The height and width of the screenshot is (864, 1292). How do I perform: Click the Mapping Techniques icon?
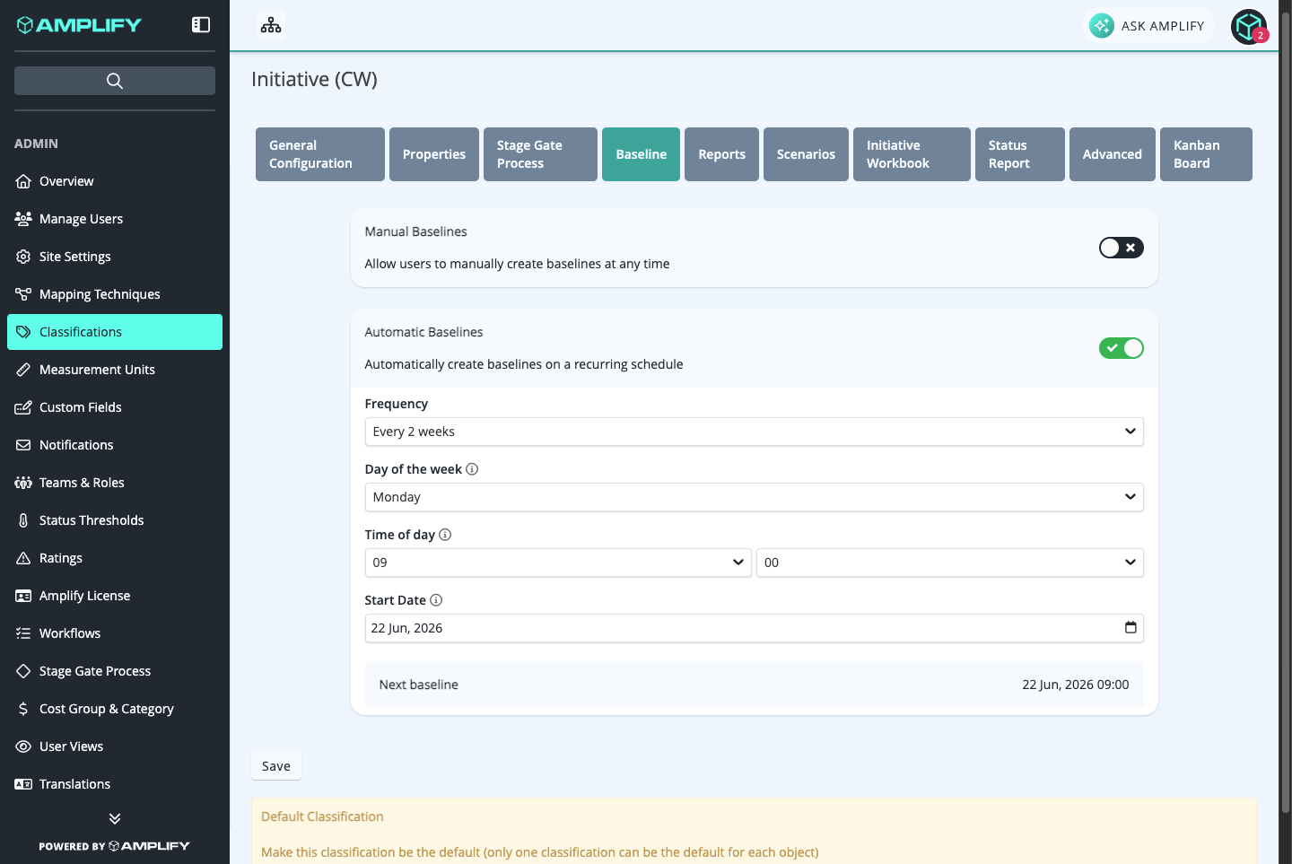pos(23,294)
